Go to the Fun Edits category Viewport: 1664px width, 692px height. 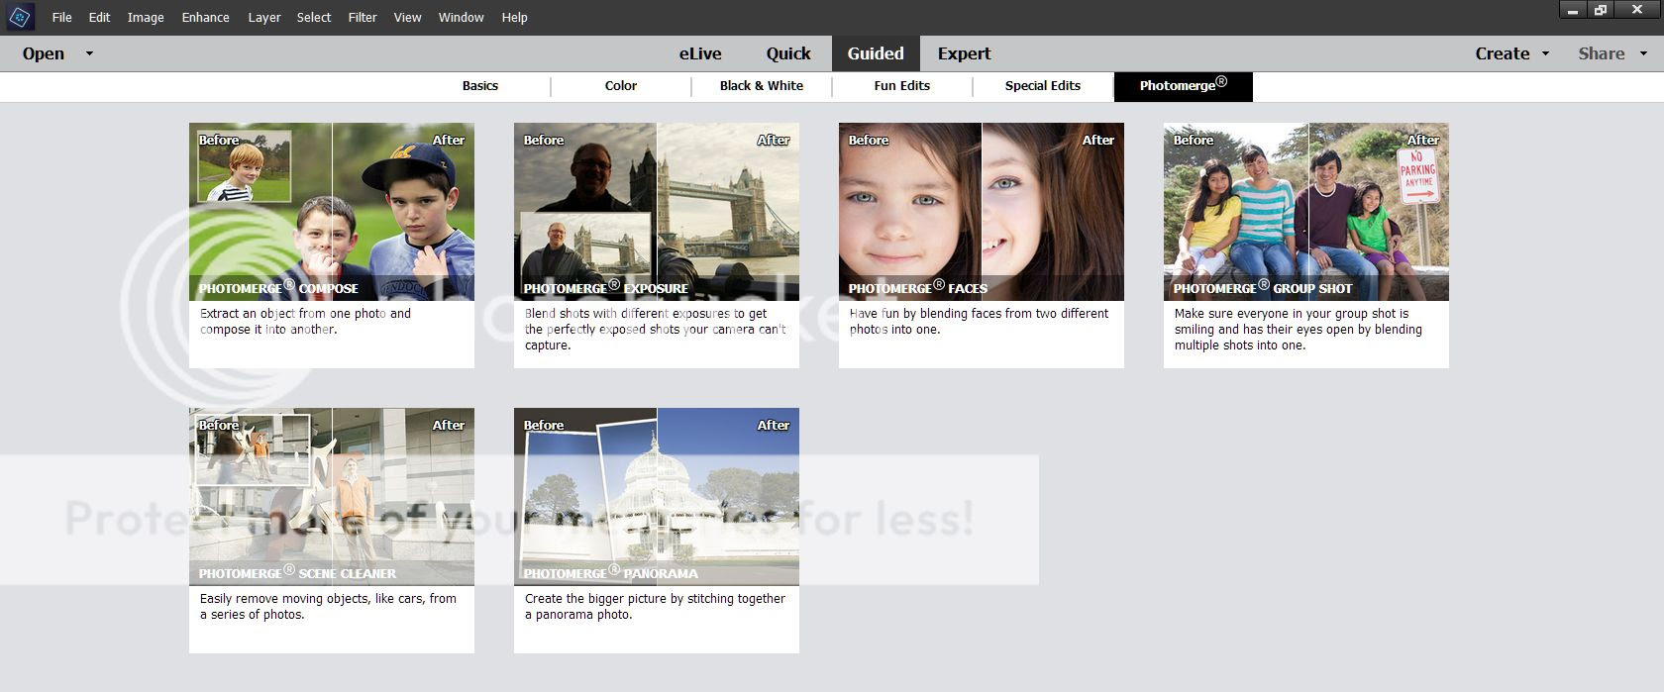pos(902,86)
